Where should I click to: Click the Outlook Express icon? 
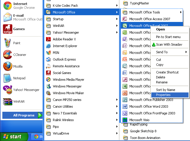pyautogui.click(x=48, y=59)
